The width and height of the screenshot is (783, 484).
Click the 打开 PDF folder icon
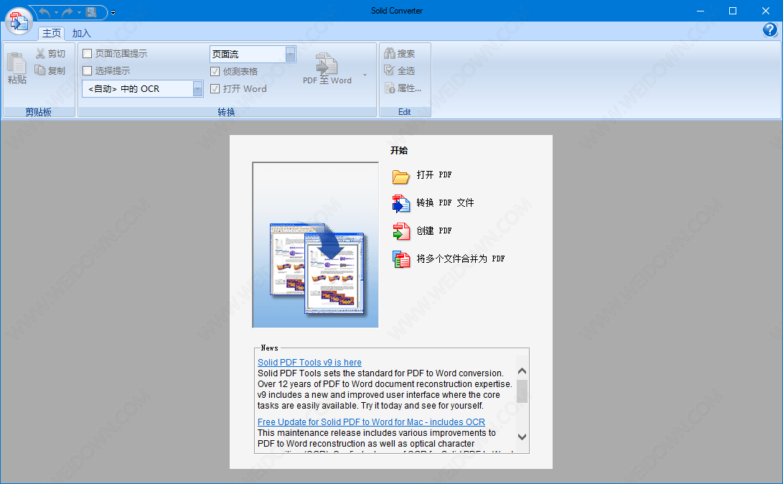pyautogui.click(x=400, y=176)
